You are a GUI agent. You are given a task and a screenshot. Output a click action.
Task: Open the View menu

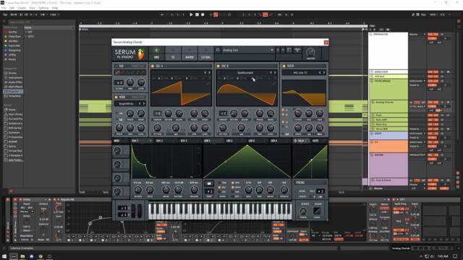[32, 8]
